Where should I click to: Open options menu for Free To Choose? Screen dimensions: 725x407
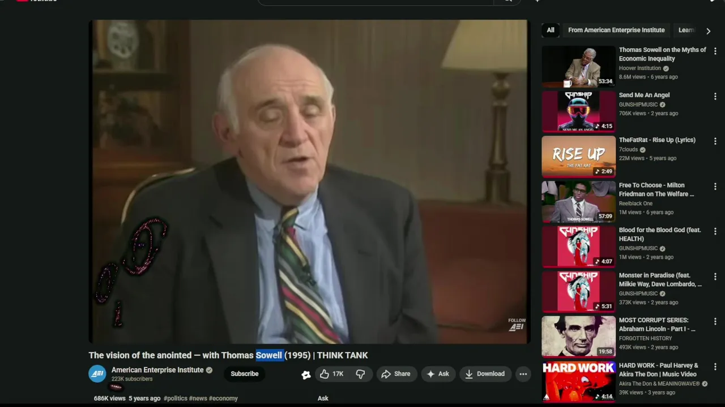(715, 187)
